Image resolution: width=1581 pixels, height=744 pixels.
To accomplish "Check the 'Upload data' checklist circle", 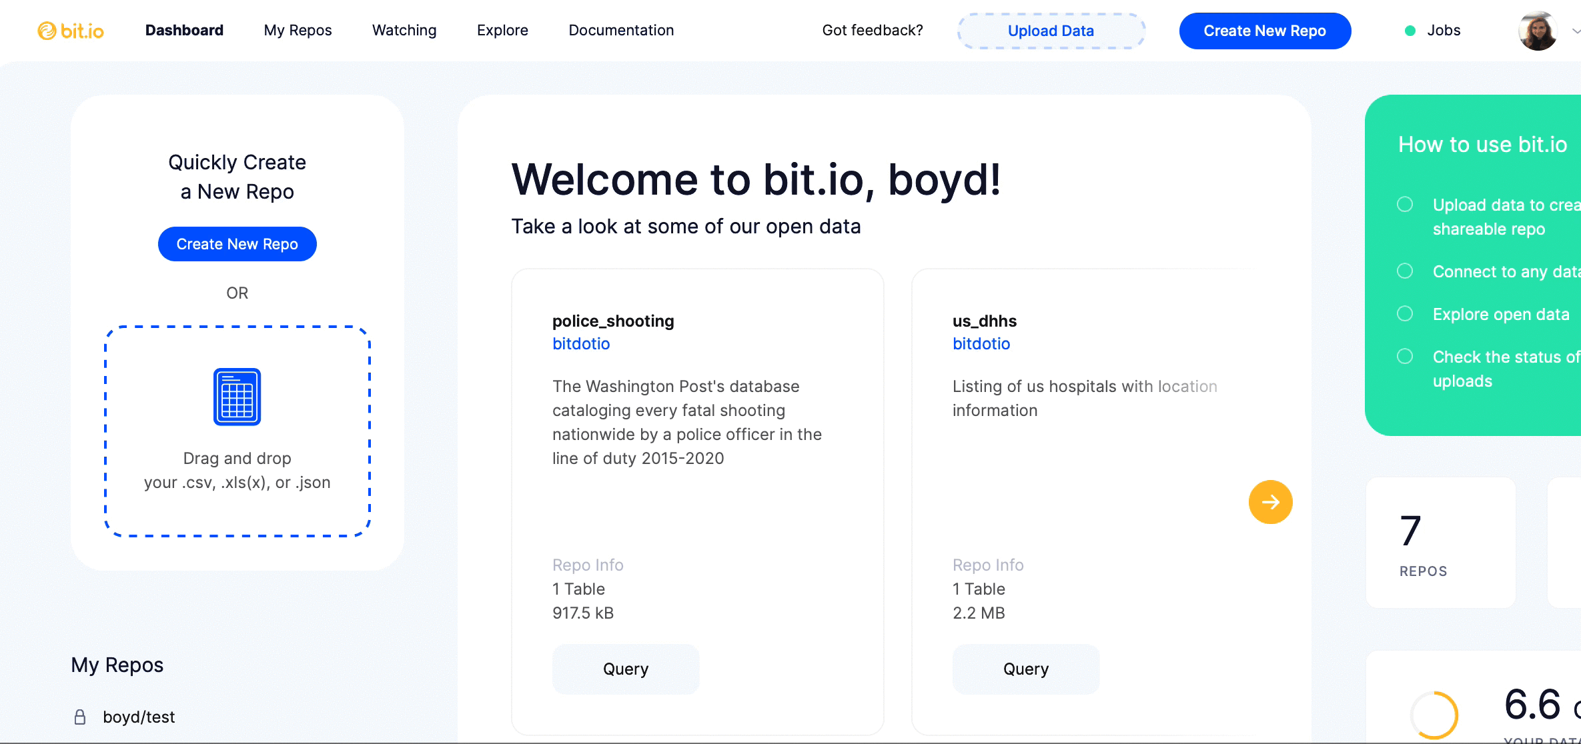I will click(1405, 204).
